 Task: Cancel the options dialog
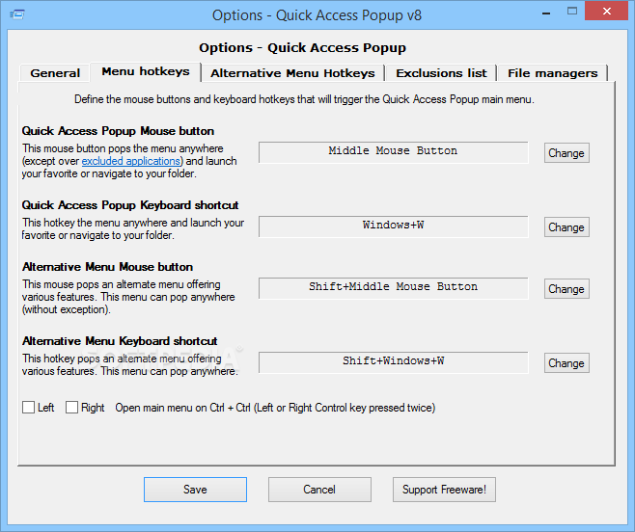tap(319, 490)
